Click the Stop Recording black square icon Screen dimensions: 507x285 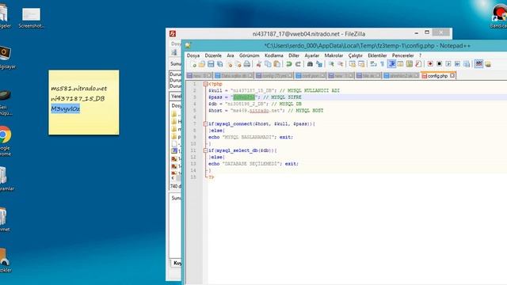pyautogui.click(x=439, y=64)
